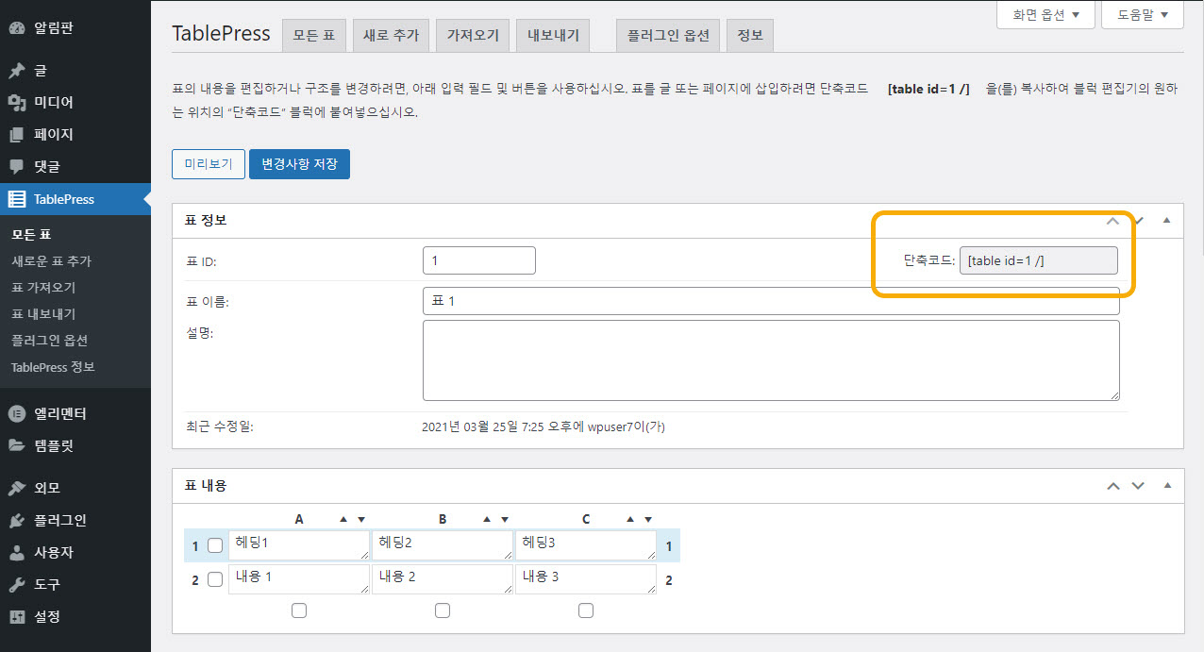Tick the column B checkbox
1204x652 pixels.
(x=443, y=610)
